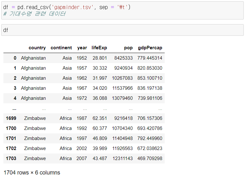
Task: Click row index 4
Action: tap(15, 98)
